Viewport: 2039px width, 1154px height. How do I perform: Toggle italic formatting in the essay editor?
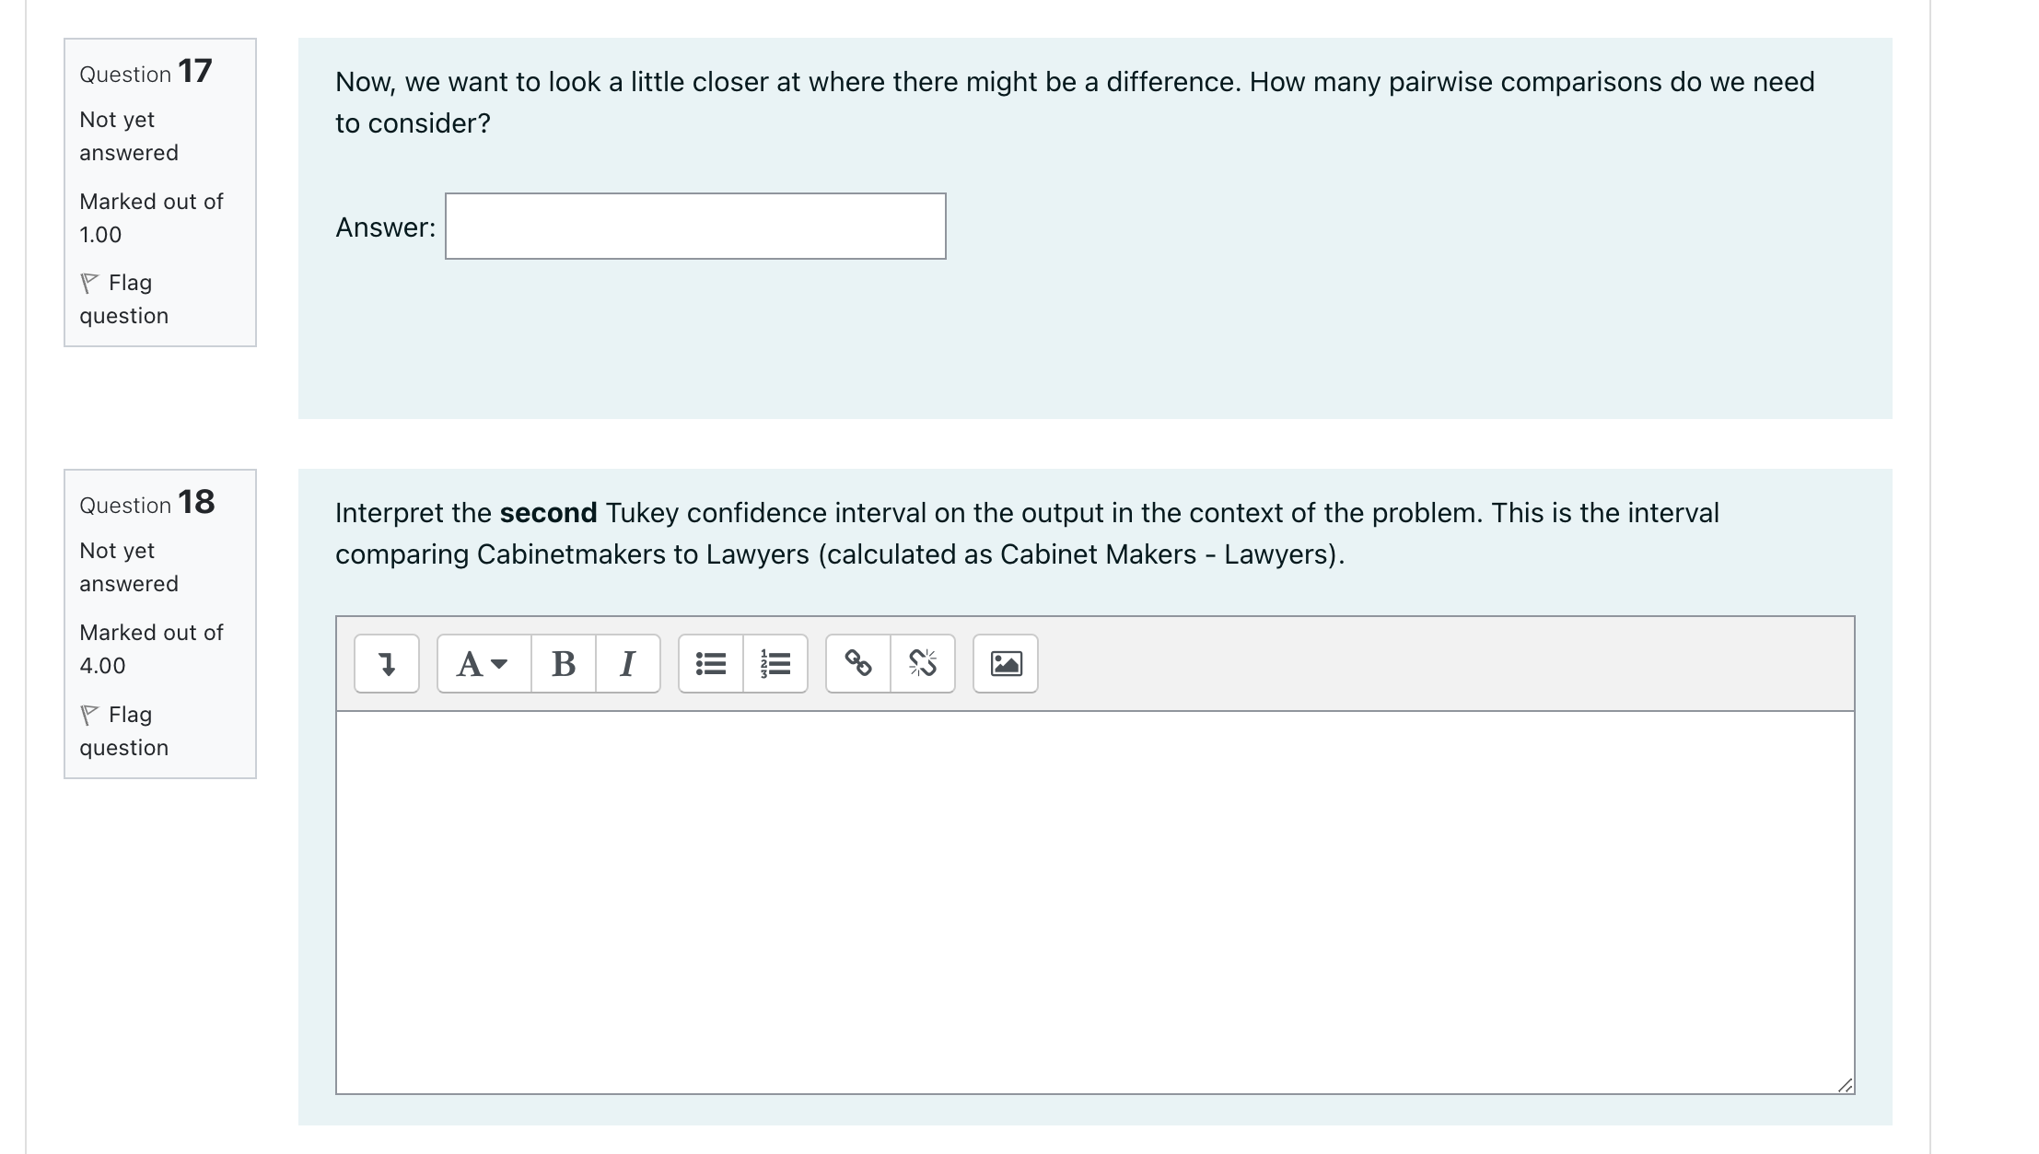(629, 663)
